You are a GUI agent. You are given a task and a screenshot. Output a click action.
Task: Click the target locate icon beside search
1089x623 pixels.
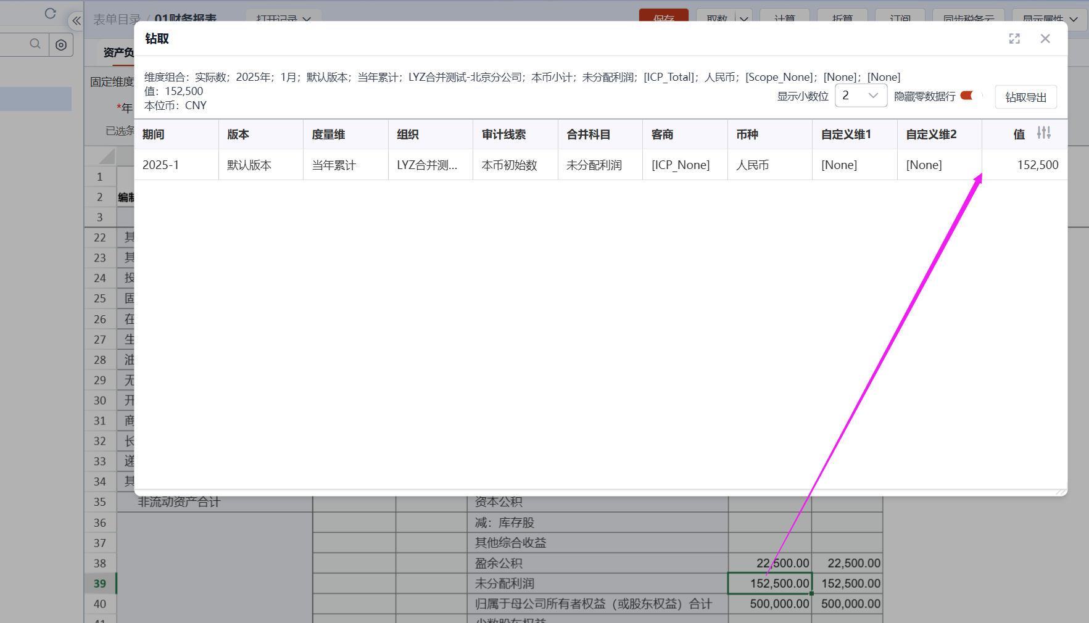tap(61, 45)
